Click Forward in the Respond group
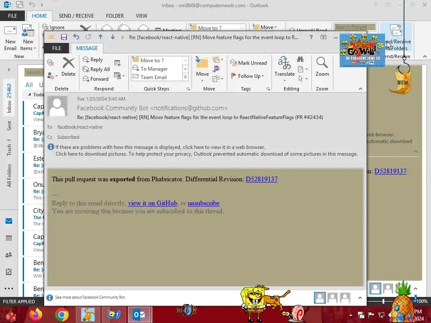This screenshot has height=323, width=431. pyautogui.click(x=96, y=79)
